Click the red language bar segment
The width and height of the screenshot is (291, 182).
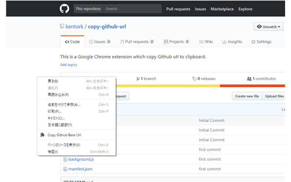point(252,86)
